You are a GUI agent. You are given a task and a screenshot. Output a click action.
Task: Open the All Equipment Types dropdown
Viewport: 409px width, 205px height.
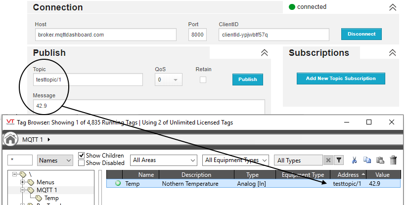pos(235,160)
